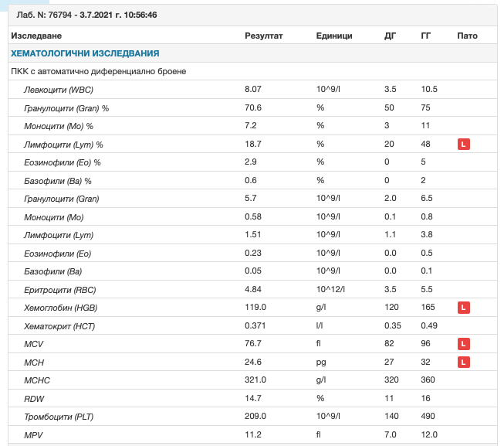504x446 pixels.
Task: Select the ПКК с автоматично диференциално броене row
Action: pos(98,71)
